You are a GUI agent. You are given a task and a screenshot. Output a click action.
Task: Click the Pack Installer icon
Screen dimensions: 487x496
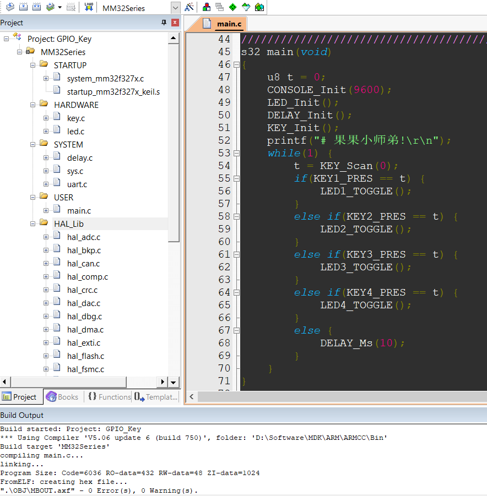point(259,7)
